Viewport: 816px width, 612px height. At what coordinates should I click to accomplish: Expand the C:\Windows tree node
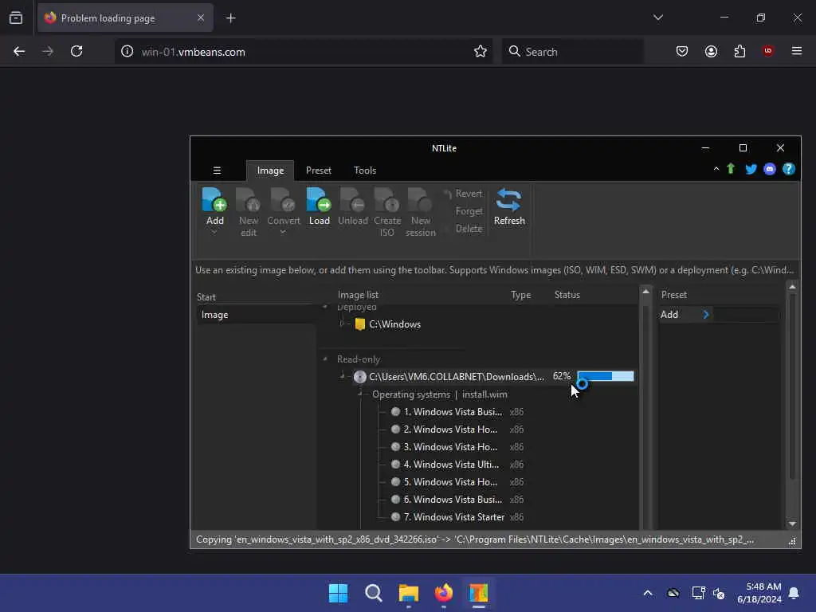[x=341, y=324]
